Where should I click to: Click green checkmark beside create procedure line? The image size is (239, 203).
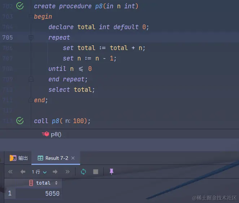20,6
